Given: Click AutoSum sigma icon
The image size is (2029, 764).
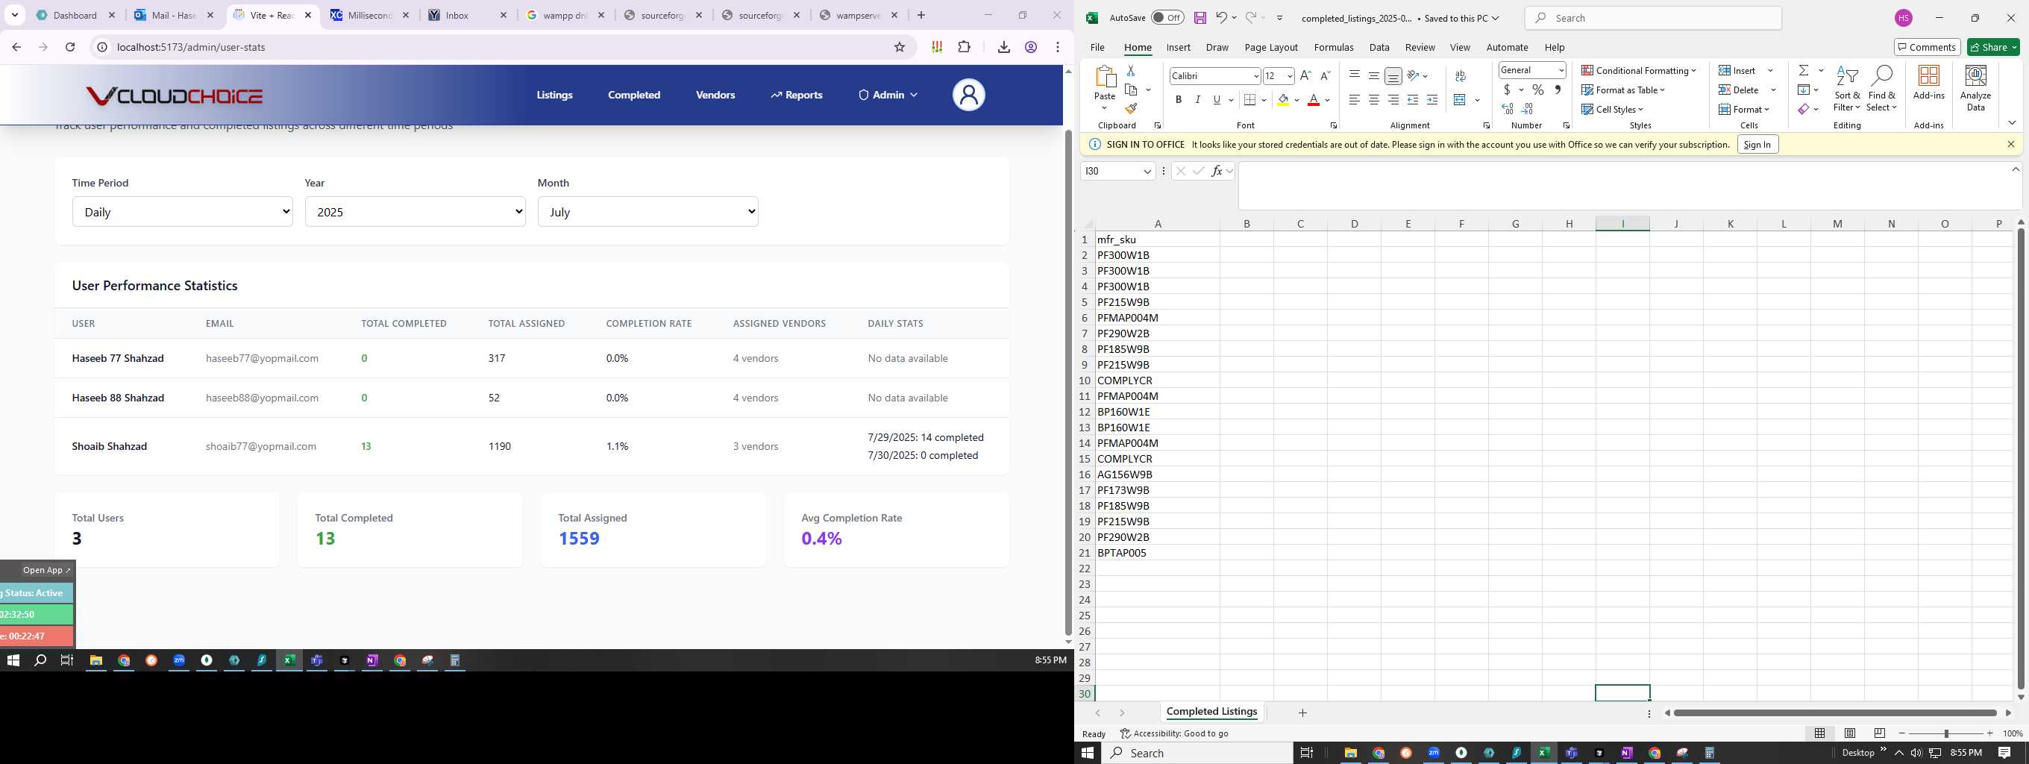Looking at the screenshot, I should (x=1804, y=70).
